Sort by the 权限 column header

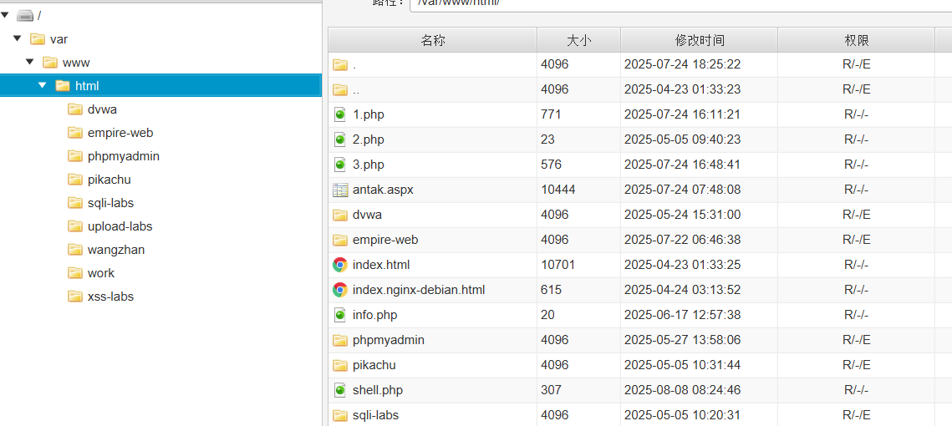tap(857, 40)
